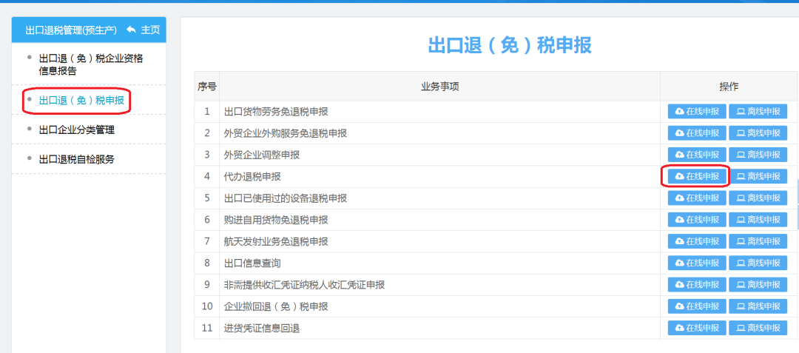Click the 外贸企业调整申报 row text
This screenshot has height=353, width=799.
(x=261, y=155)
